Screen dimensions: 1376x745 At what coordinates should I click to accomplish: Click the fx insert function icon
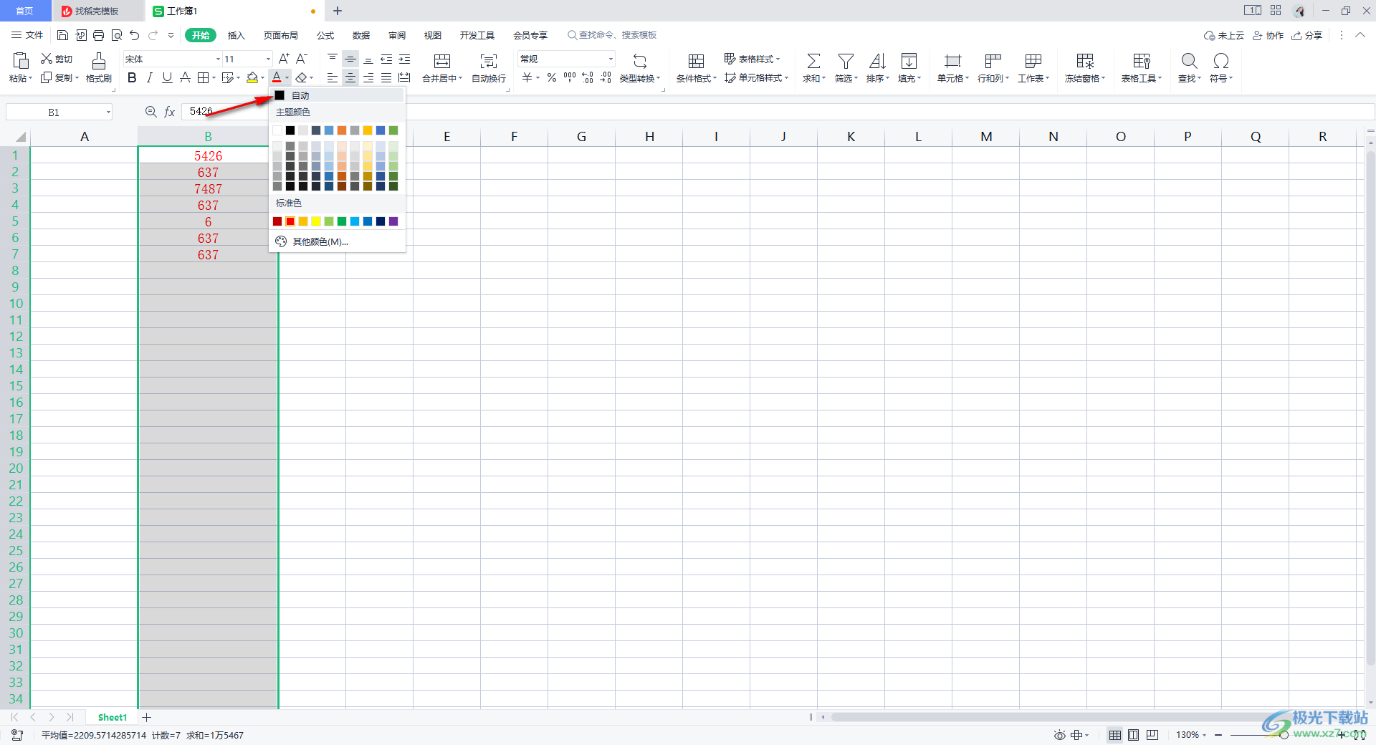click(169, 112)
